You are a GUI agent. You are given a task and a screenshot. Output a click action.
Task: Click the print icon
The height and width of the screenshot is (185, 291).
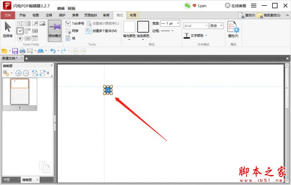22,51
